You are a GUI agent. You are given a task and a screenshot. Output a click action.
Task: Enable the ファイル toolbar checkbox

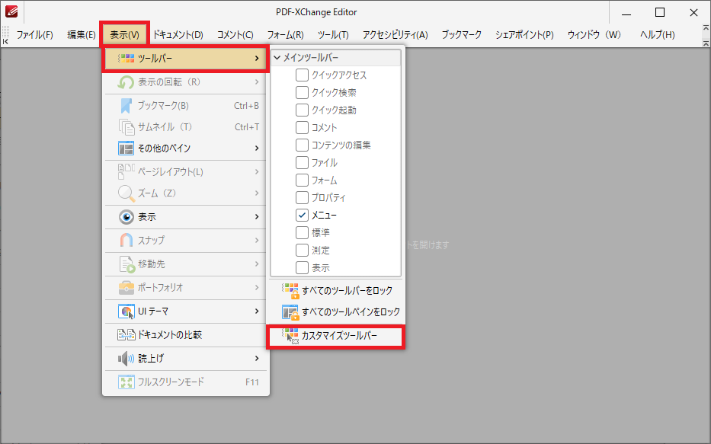302,163
